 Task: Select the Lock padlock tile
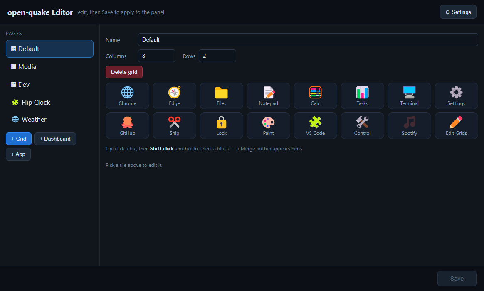pos(221,126)
